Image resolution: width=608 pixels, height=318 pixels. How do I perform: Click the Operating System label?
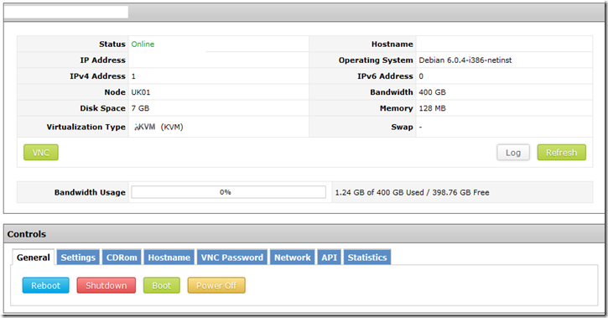376,60
